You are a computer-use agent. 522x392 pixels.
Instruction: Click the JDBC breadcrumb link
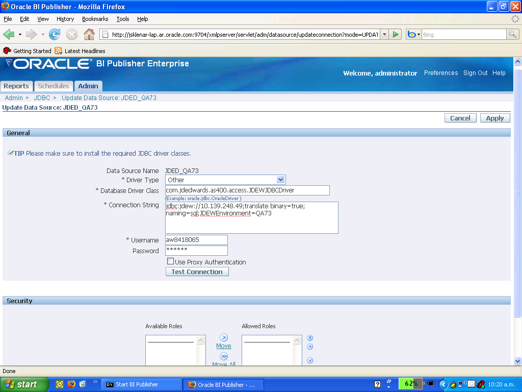42,97
